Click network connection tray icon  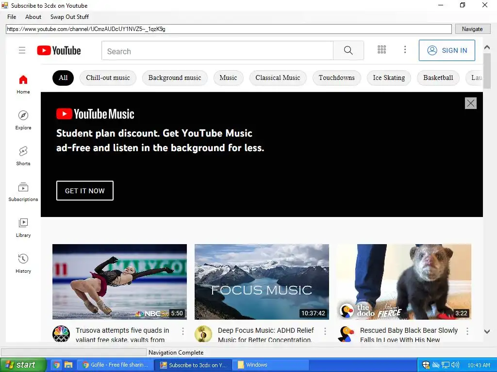point(446,365)
